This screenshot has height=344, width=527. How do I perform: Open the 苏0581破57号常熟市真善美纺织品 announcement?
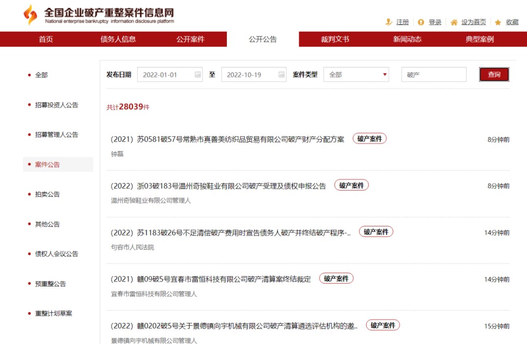coord(227,140)
